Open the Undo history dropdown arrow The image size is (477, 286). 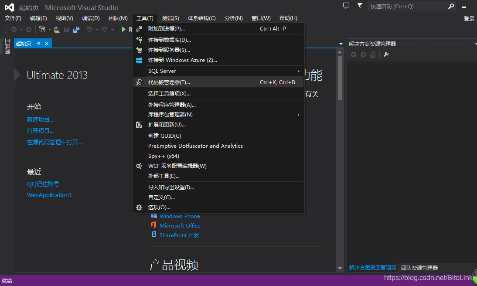coord(97,30)
